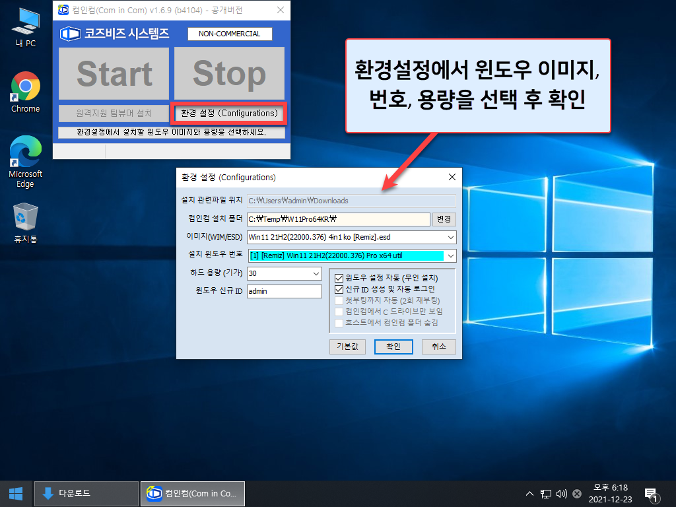Expand the 하드 용량 (기가) dropdown
676x507 pixels.
(x=316, y=273)
